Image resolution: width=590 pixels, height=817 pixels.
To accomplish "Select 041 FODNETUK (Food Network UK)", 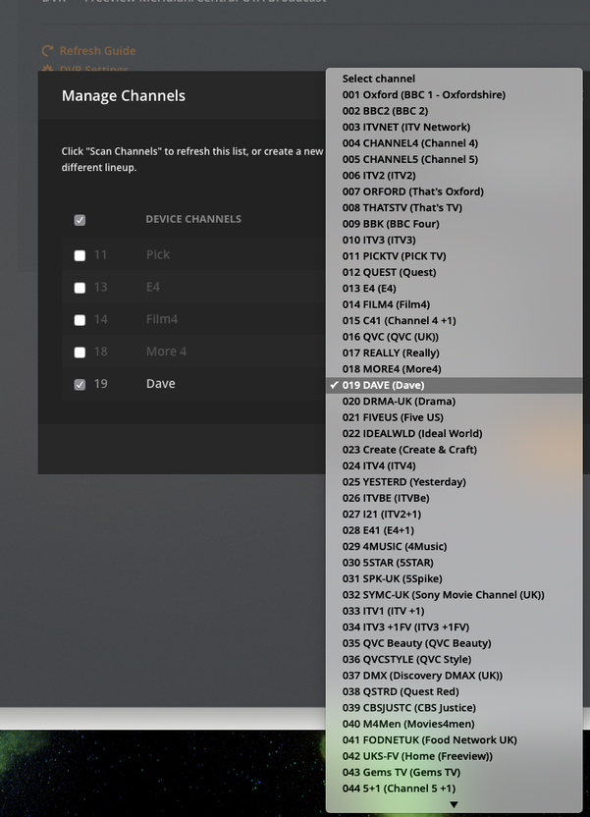I will click(x=455, y=741).
